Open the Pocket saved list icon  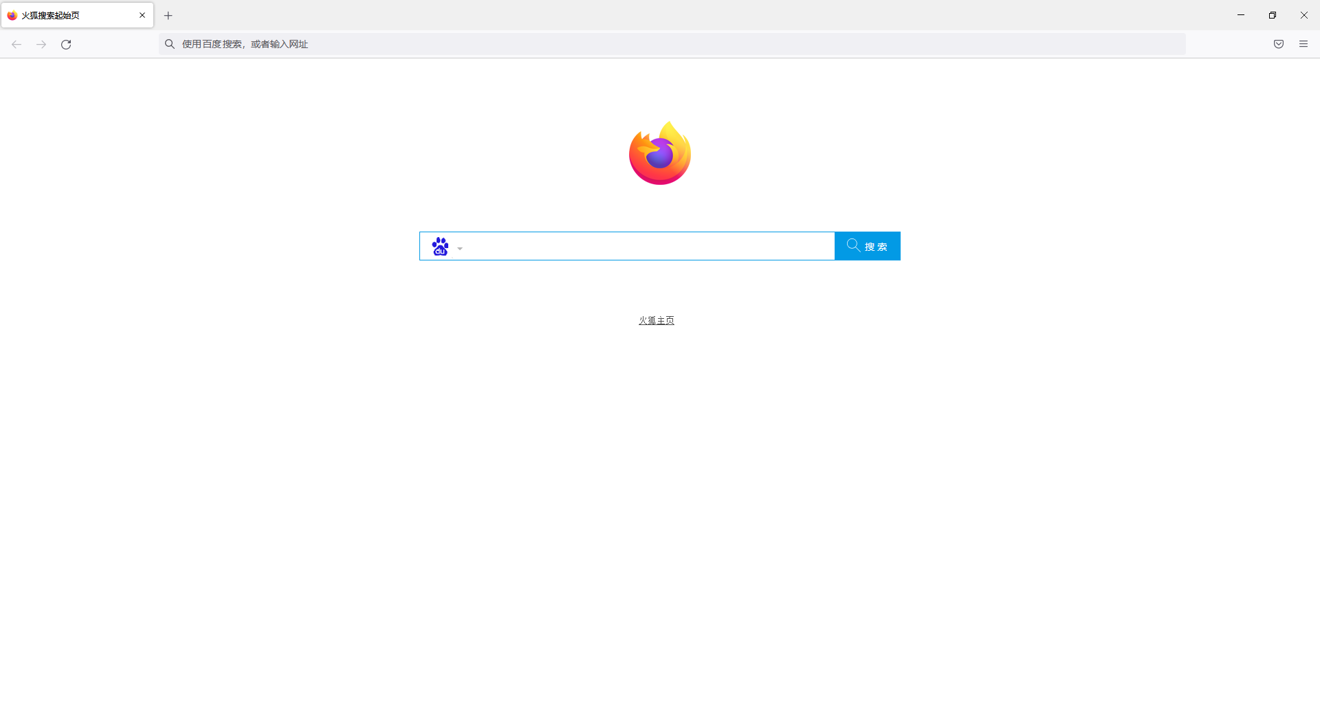pos(1278,44)
